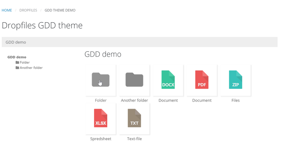
Task: Select Another folder in the sidebar tree
Action: click(x=31, y=68)
